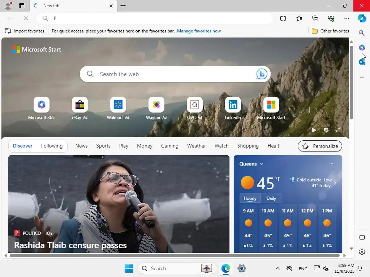Open sidebar settings gear
Viewport: 370px width, 277px height.
[x=362, y=252]
